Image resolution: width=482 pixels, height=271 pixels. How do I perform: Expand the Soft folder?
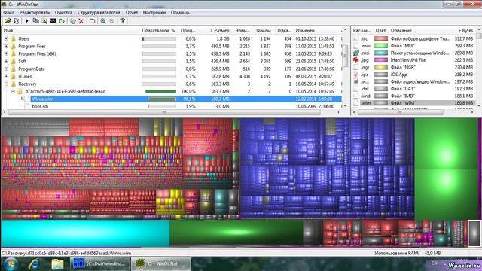tap(6, 61)
